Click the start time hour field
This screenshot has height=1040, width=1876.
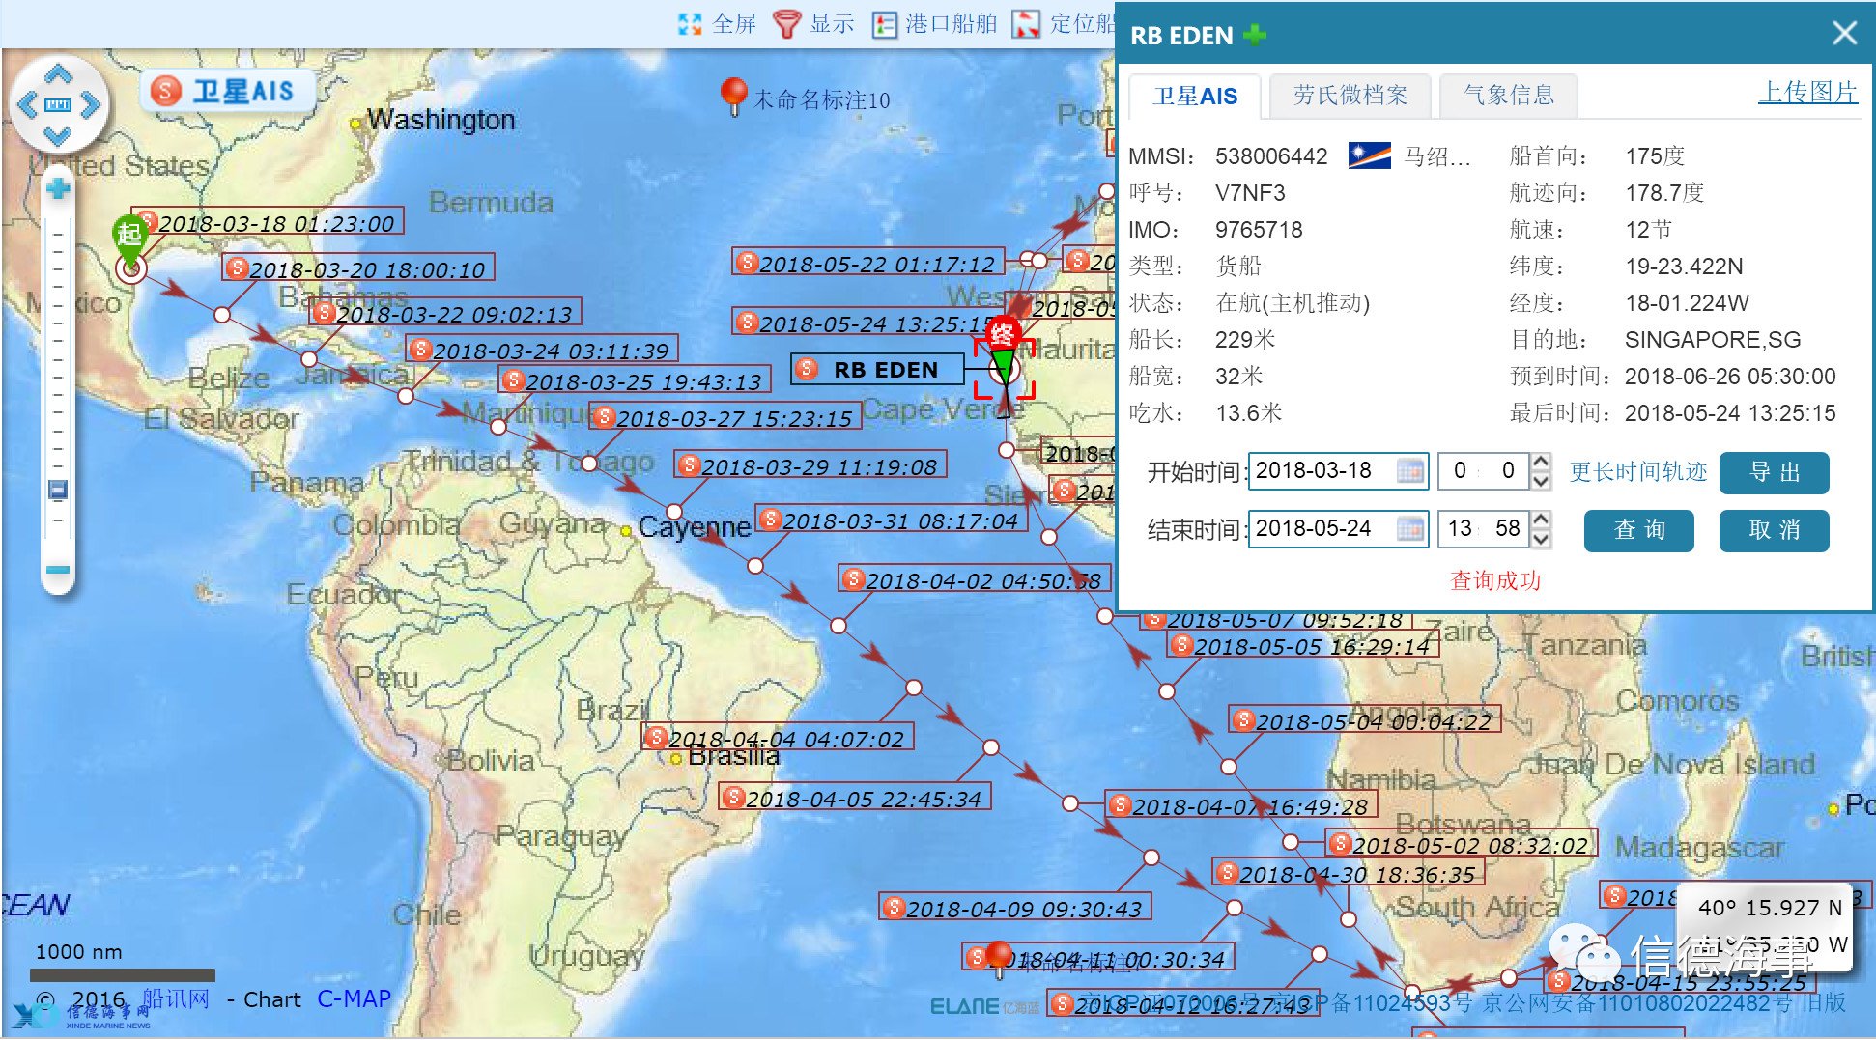[1460, 471]
